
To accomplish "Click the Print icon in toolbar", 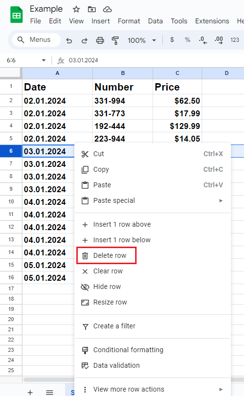I will [100, 40].
